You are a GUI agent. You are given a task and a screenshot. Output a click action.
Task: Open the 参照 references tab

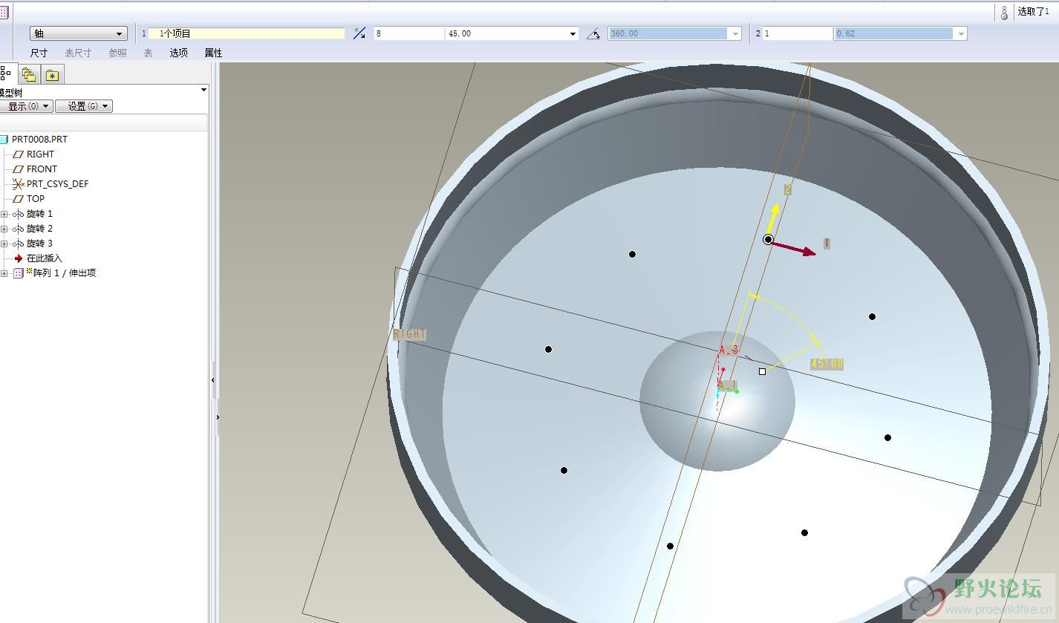tap(117, 53)
